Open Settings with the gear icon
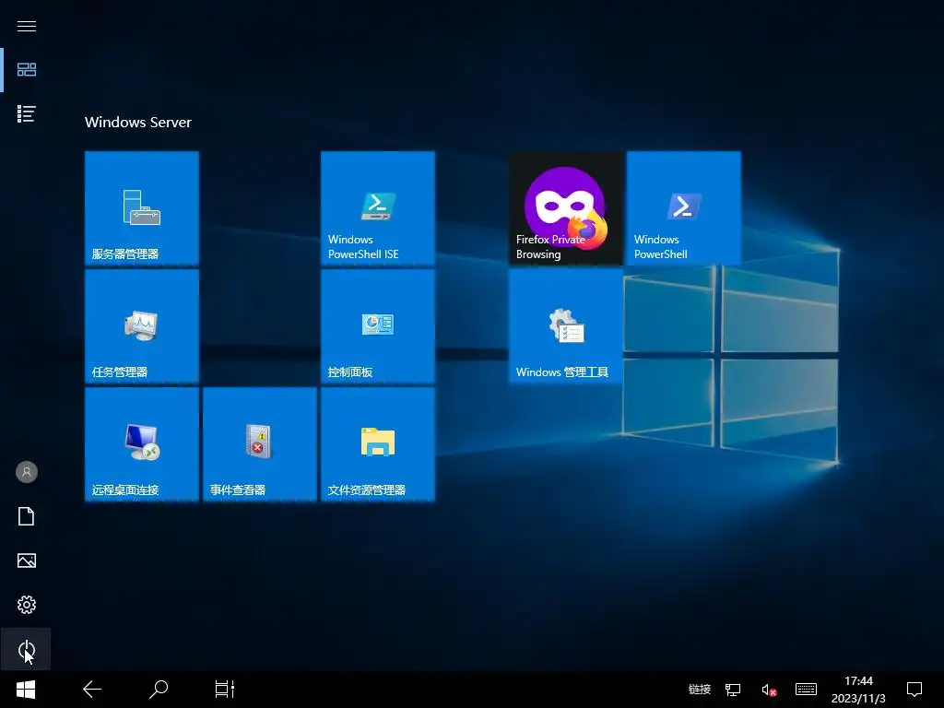 tap(27, 605)
